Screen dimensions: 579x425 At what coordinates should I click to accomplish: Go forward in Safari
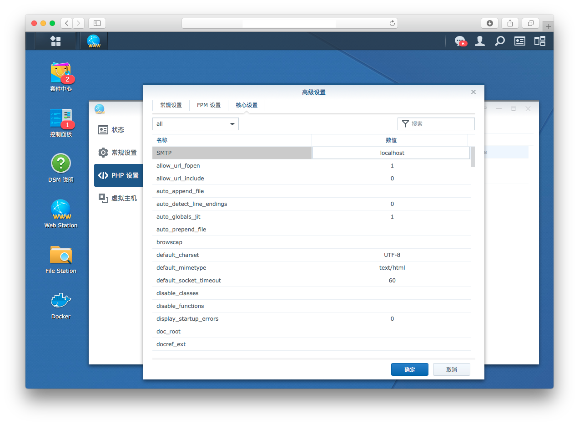pos(79,23)
